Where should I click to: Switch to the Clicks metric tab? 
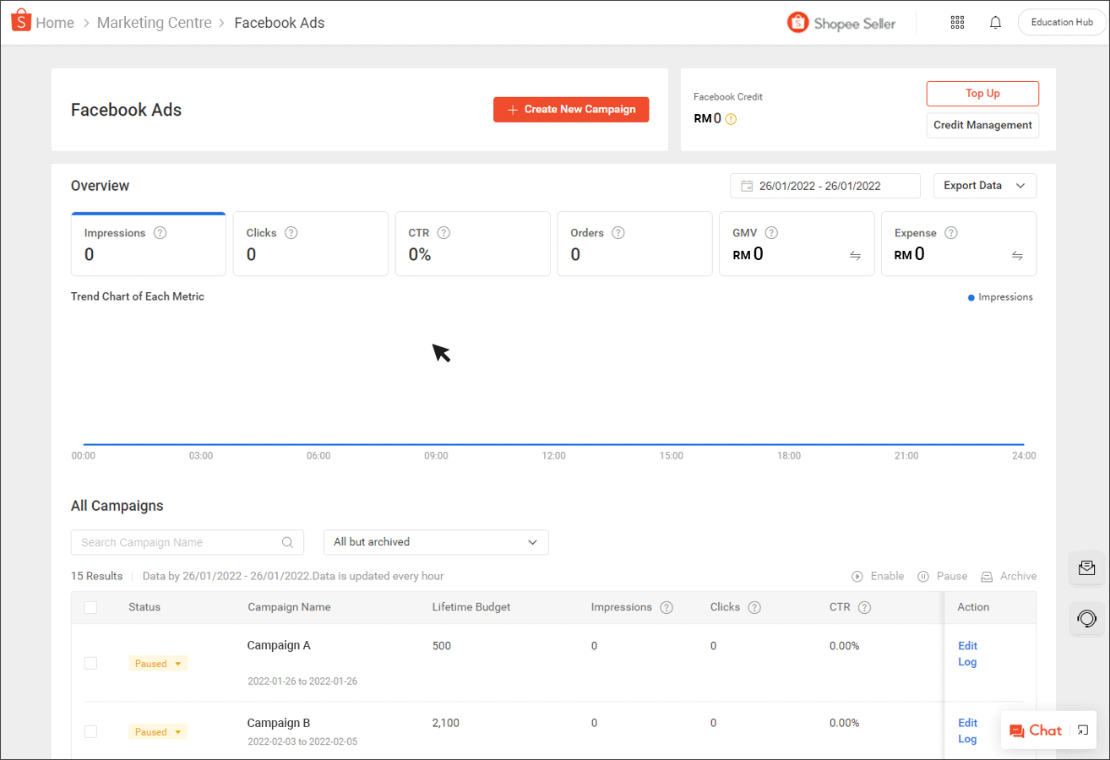tap(310, 243)
